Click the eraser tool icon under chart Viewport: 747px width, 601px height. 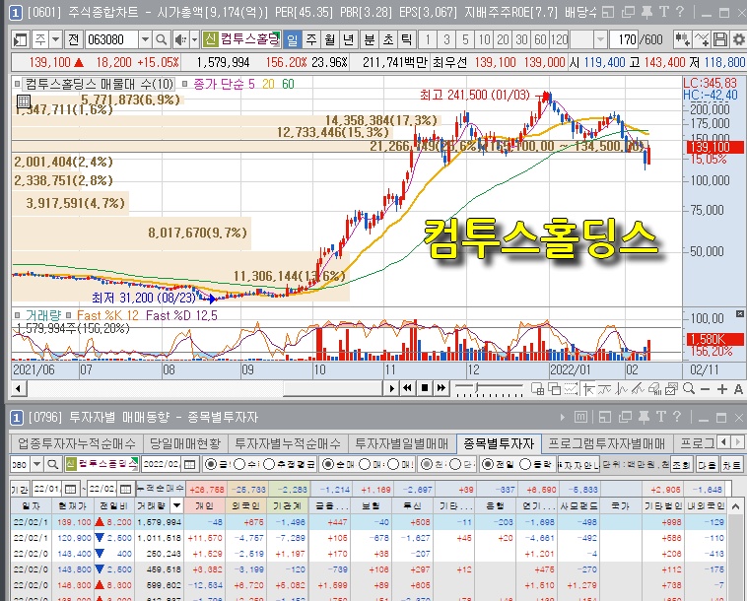654,389
